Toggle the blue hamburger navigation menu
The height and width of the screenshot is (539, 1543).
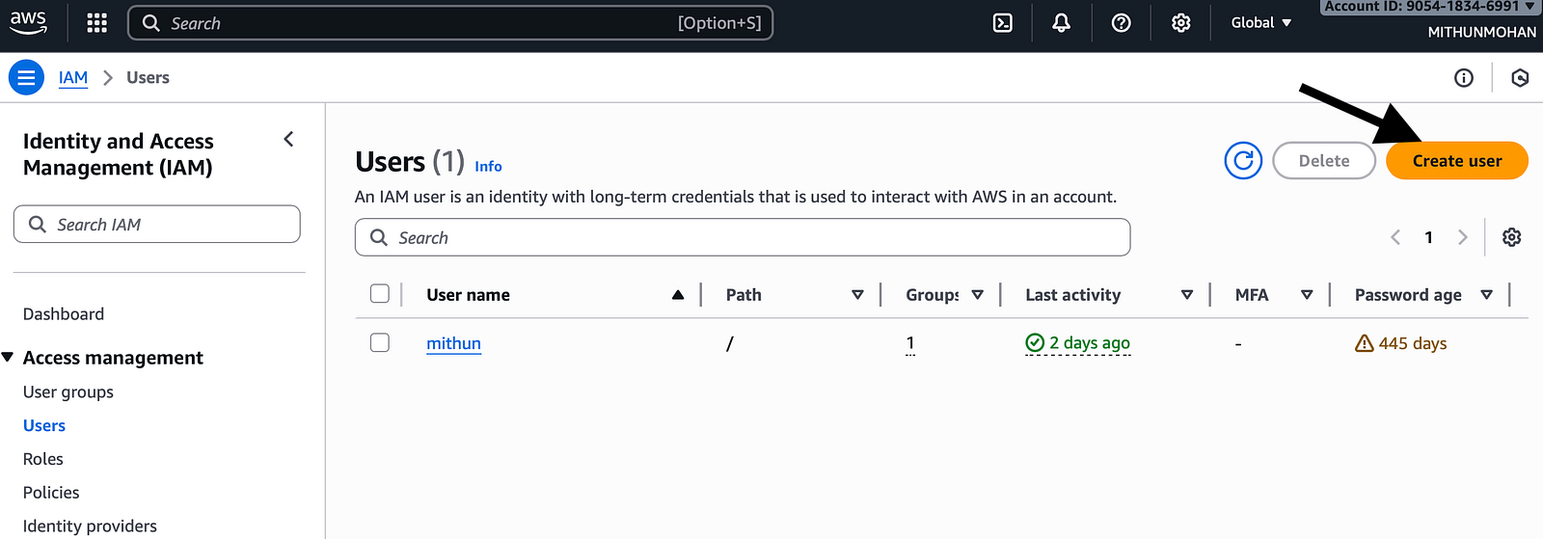tap(26, 77)
